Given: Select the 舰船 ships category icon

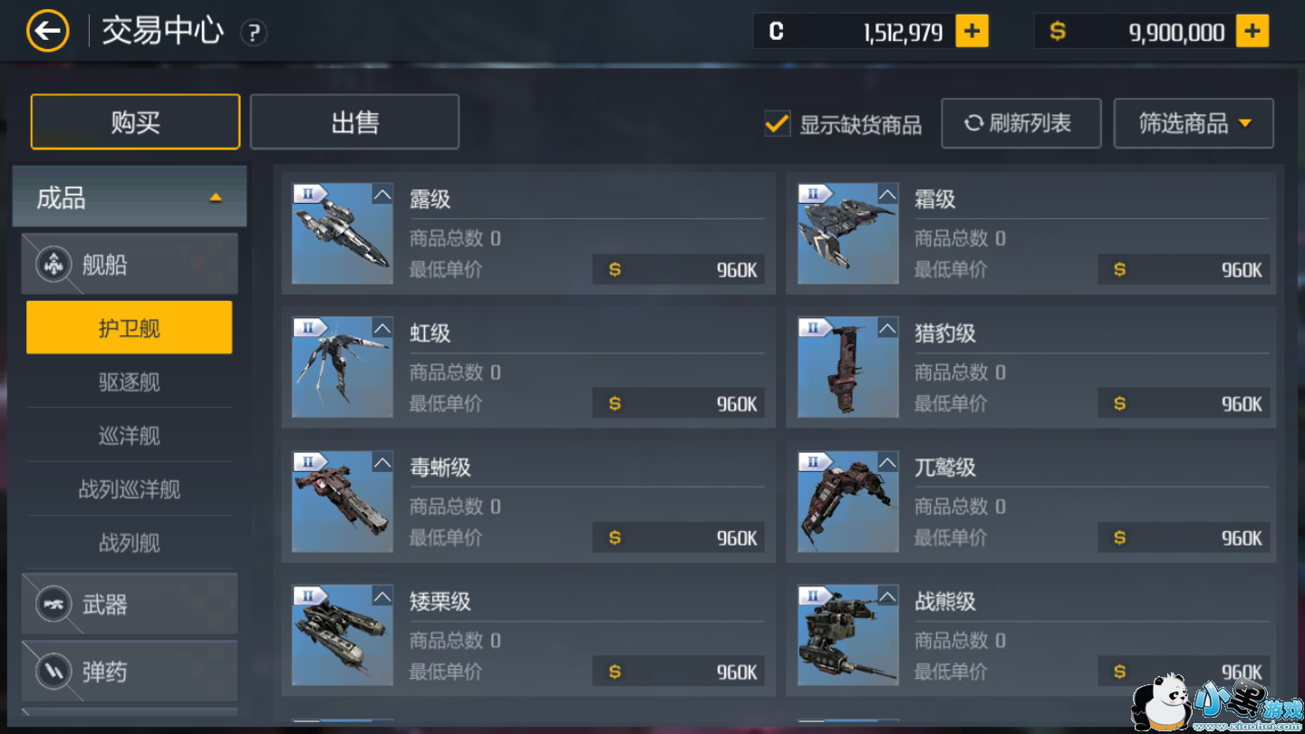Looking at the screenshot, I should 54,265.
